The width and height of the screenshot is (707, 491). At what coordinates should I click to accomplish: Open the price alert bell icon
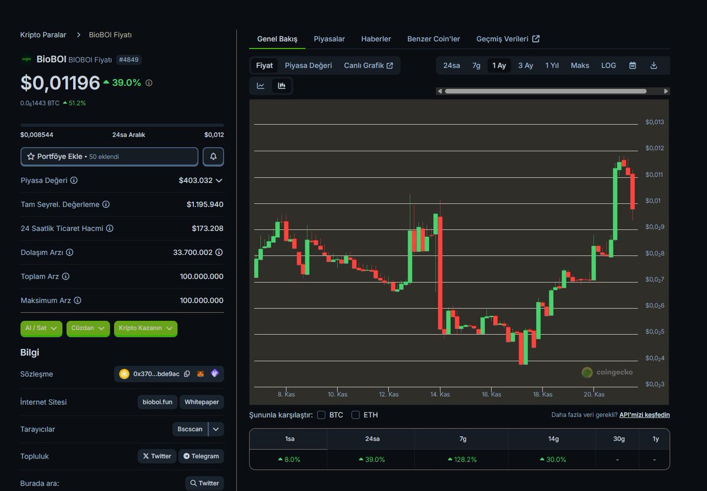click(x=213, y=156)
